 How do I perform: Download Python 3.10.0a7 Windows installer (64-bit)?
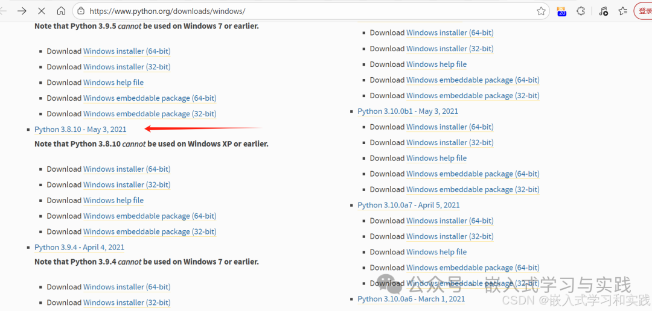(450, 221)
